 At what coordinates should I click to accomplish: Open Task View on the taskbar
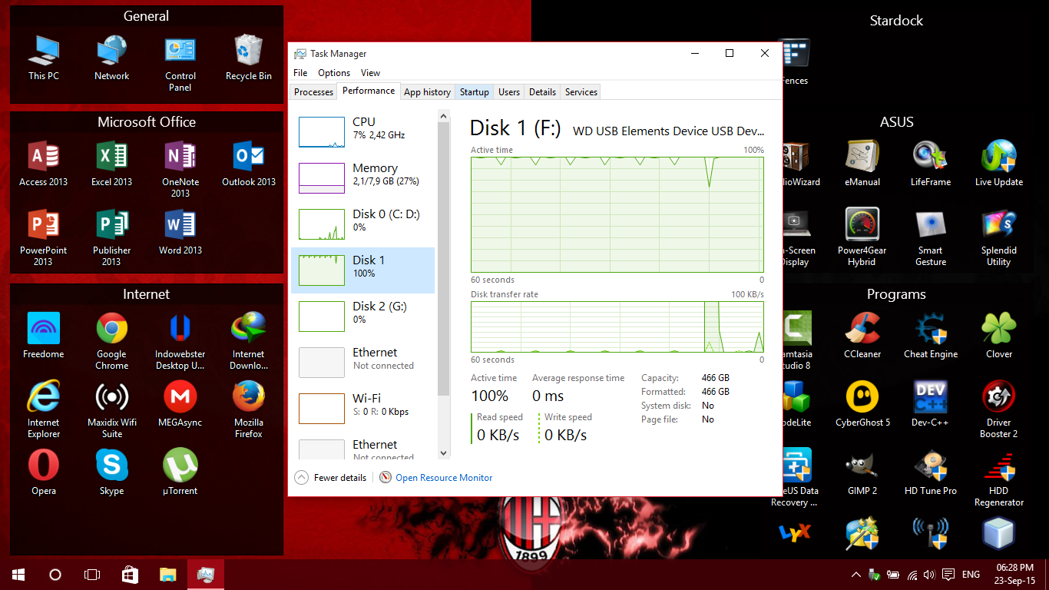[x=92, y=575]
